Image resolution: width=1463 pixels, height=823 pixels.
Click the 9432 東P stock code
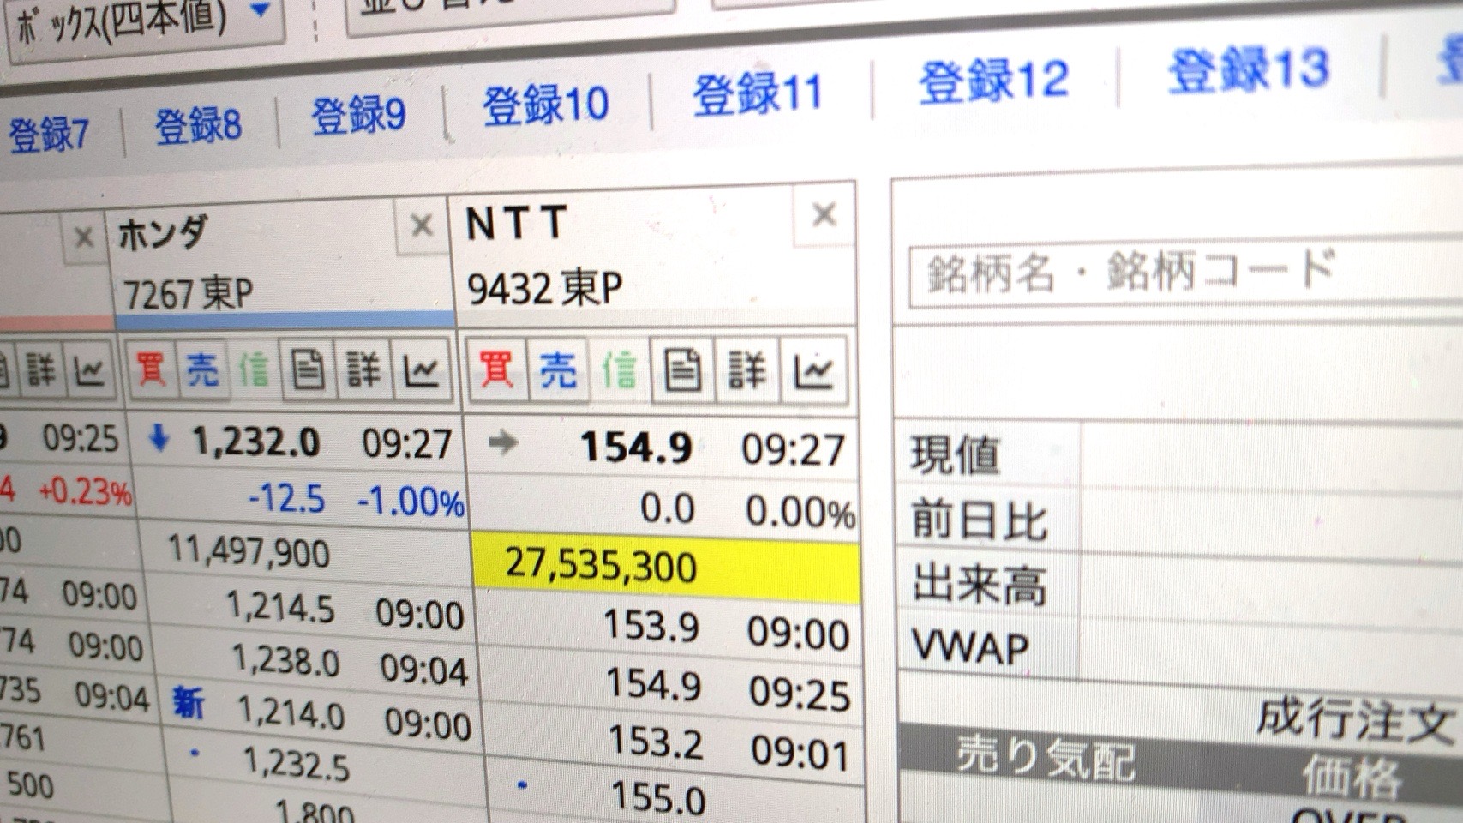point(544,288)
